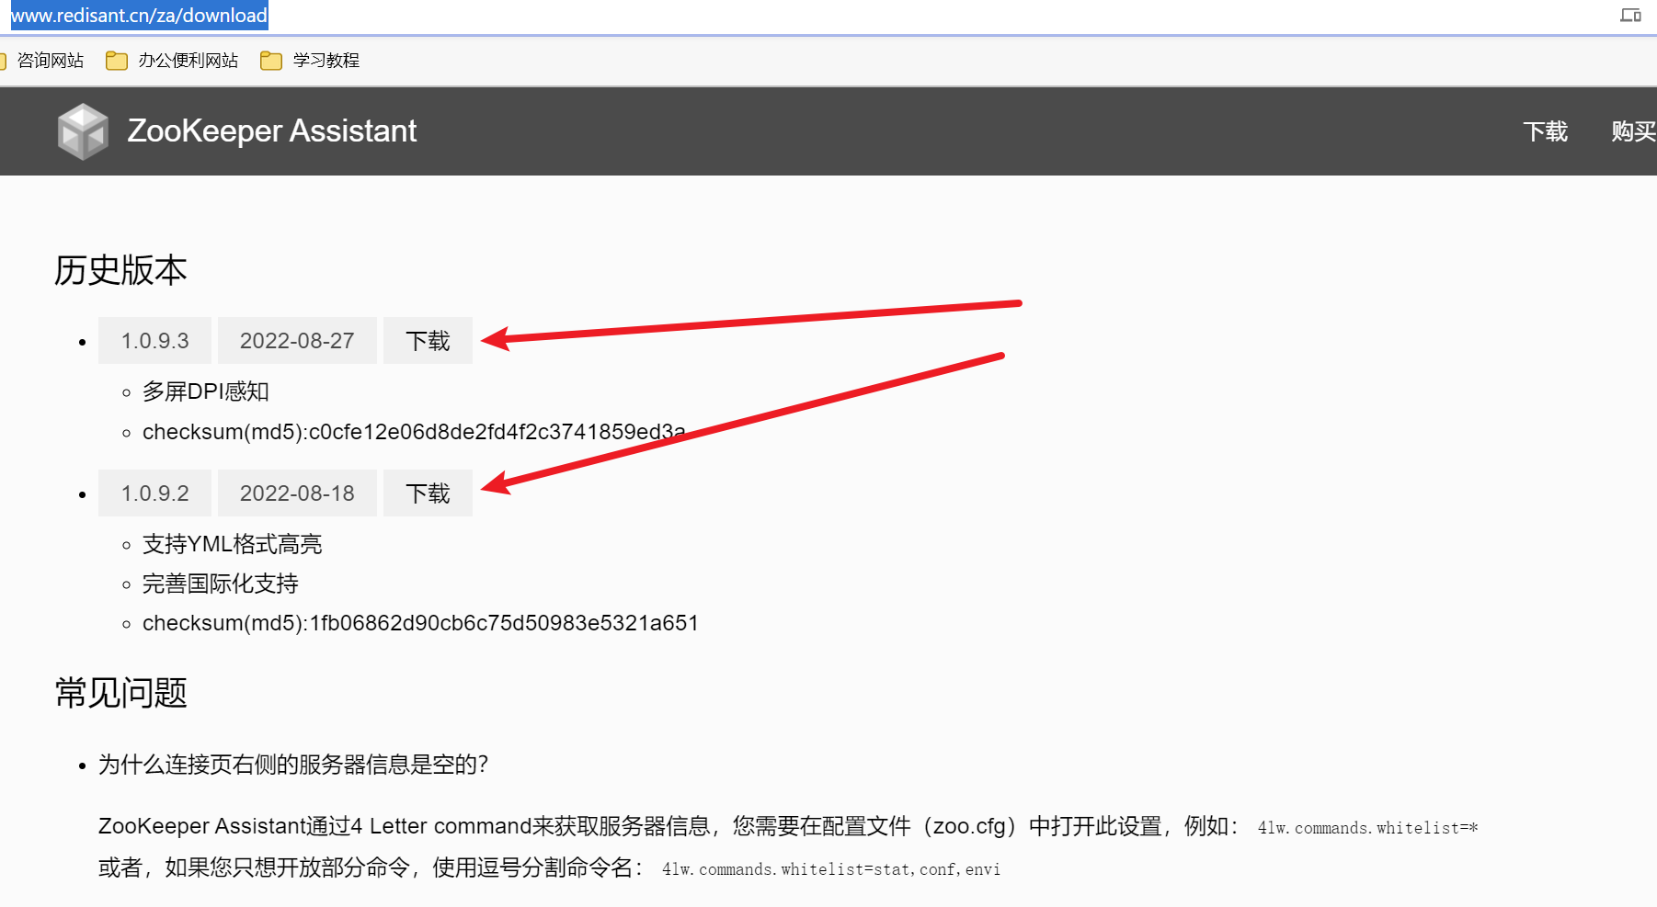Click the 多屏DPI感知 changelog entry
This screenshot has height=907, width=1657.
coord(206,391)
